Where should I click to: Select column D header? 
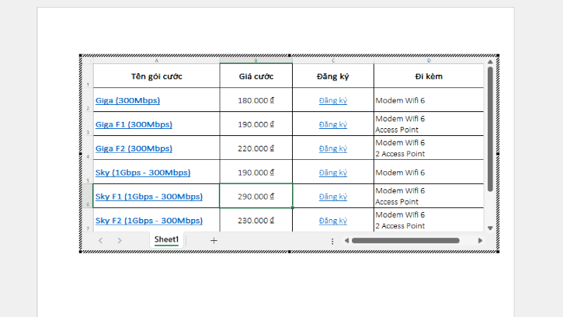[429, 61]
